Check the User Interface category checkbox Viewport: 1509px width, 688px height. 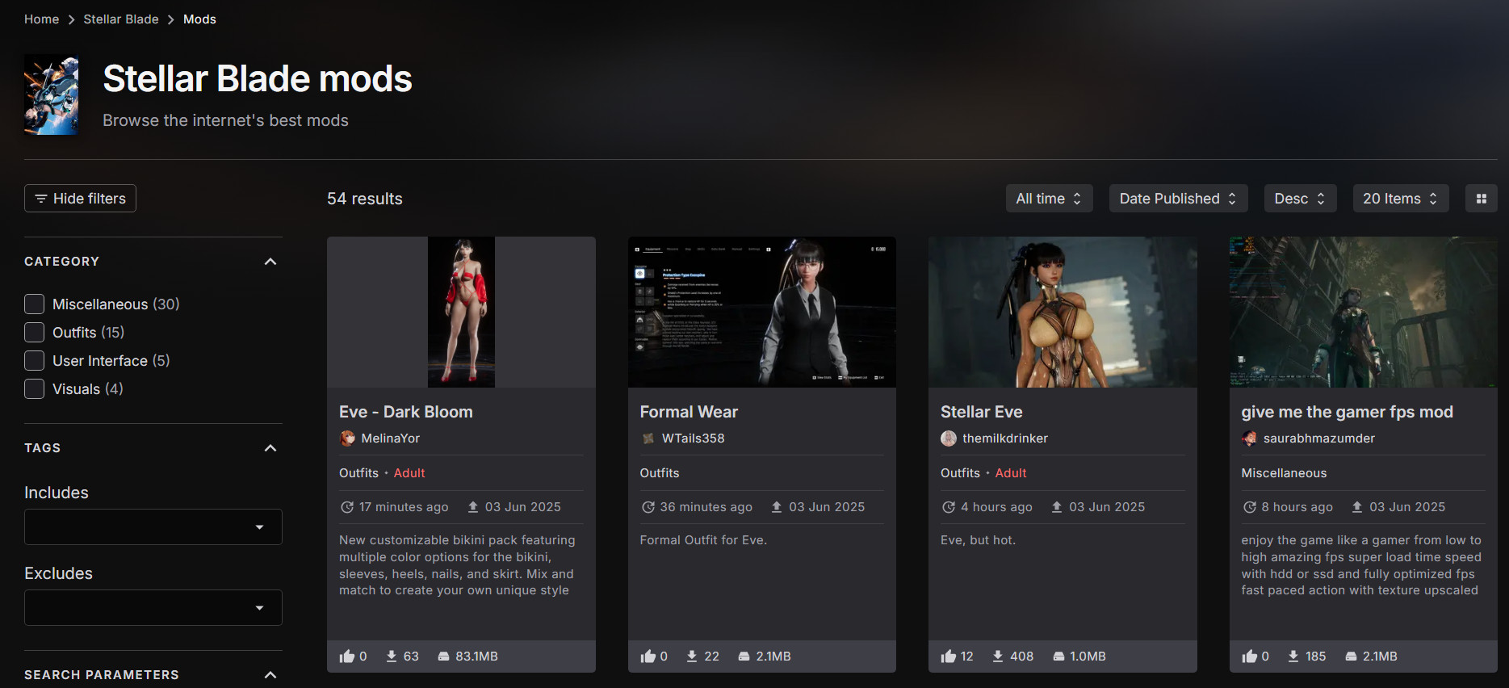coord(34,361)
